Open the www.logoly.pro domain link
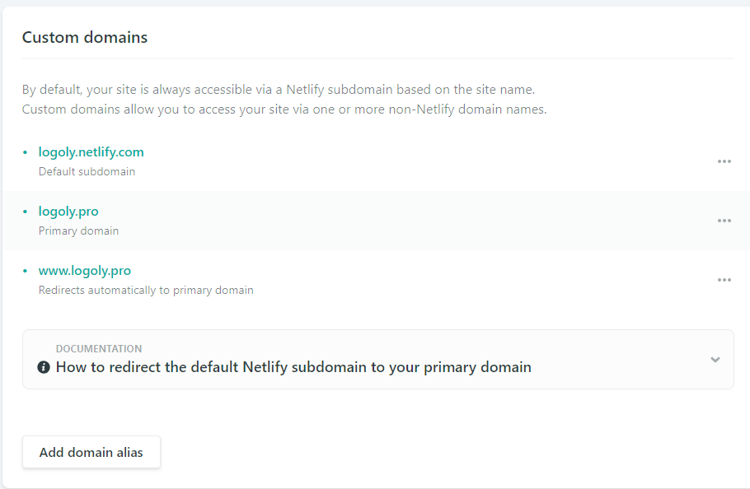750x489 pixels. point(85,271)
